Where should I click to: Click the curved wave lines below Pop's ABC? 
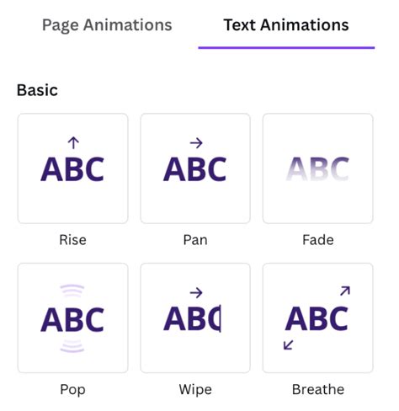click(72, 346)
